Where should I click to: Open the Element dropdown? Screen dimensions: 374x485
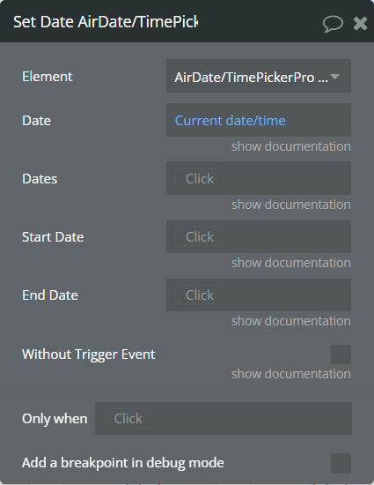[259, 76]
